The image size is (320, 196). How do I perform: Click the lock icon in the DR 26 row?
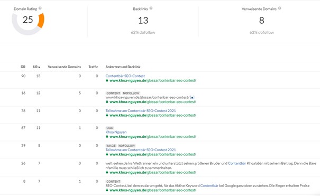(x=107, y=172)
